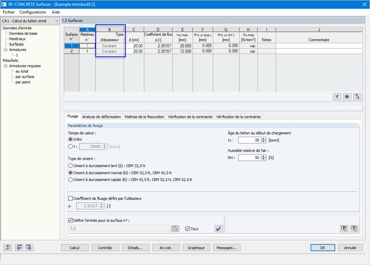Screen dimensions: 370x265
Task: Click the RH humidity field showing 50
Action: coord(250,158)
